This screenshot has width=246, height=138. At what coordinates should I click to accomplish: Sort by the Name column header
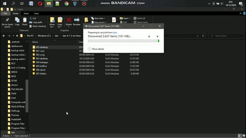pyautogui.click(x=35, y=42)
